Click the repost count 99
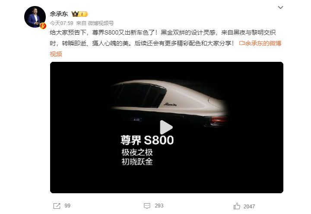This screenshot has height=214, width=311. pyautogui.click(x=67, y=206)
